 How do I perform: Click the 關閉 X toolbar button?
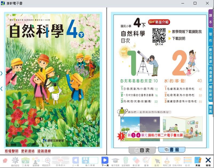coord(208,162)
